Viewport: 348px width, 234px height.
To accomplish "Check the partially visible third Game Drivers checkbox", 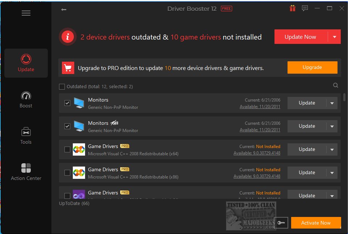I will point(67,196).
